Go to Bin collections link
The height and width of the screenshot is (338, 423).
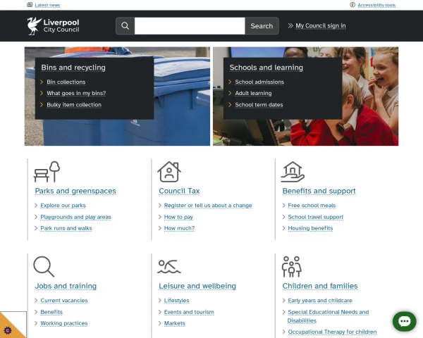(66, 82)
